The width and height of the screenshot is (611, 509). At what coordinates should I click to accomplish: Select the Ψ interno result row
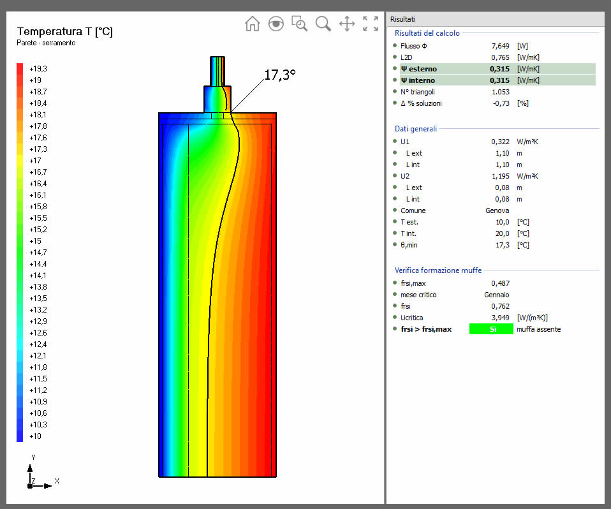(x=497, y=80)
